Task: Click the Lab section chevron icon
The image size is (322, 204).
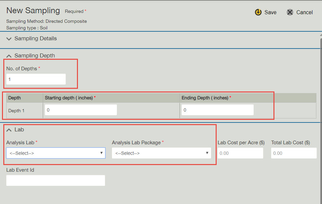Action: pos(9,130)
